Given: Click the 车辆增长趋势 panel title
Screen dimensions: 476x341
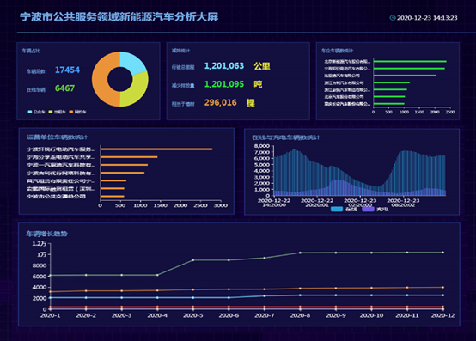Looking at the screenshot, I should pos(46,234).
